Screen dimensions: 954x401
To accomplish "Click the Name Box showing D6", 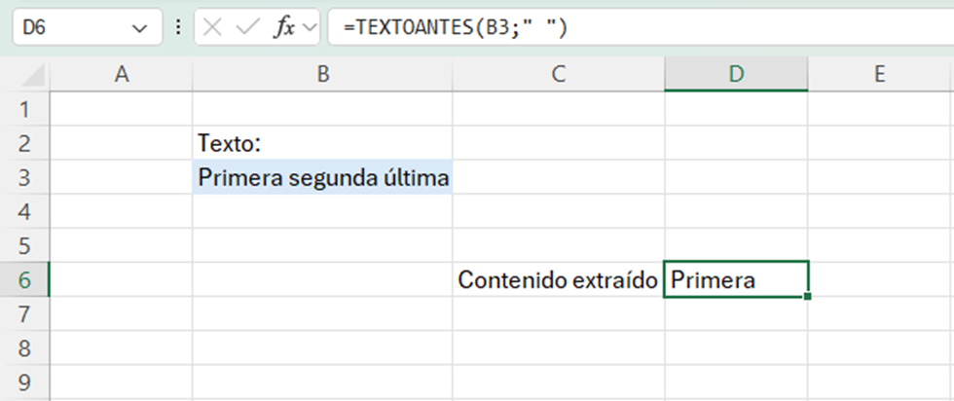I will tap(68, 28).
